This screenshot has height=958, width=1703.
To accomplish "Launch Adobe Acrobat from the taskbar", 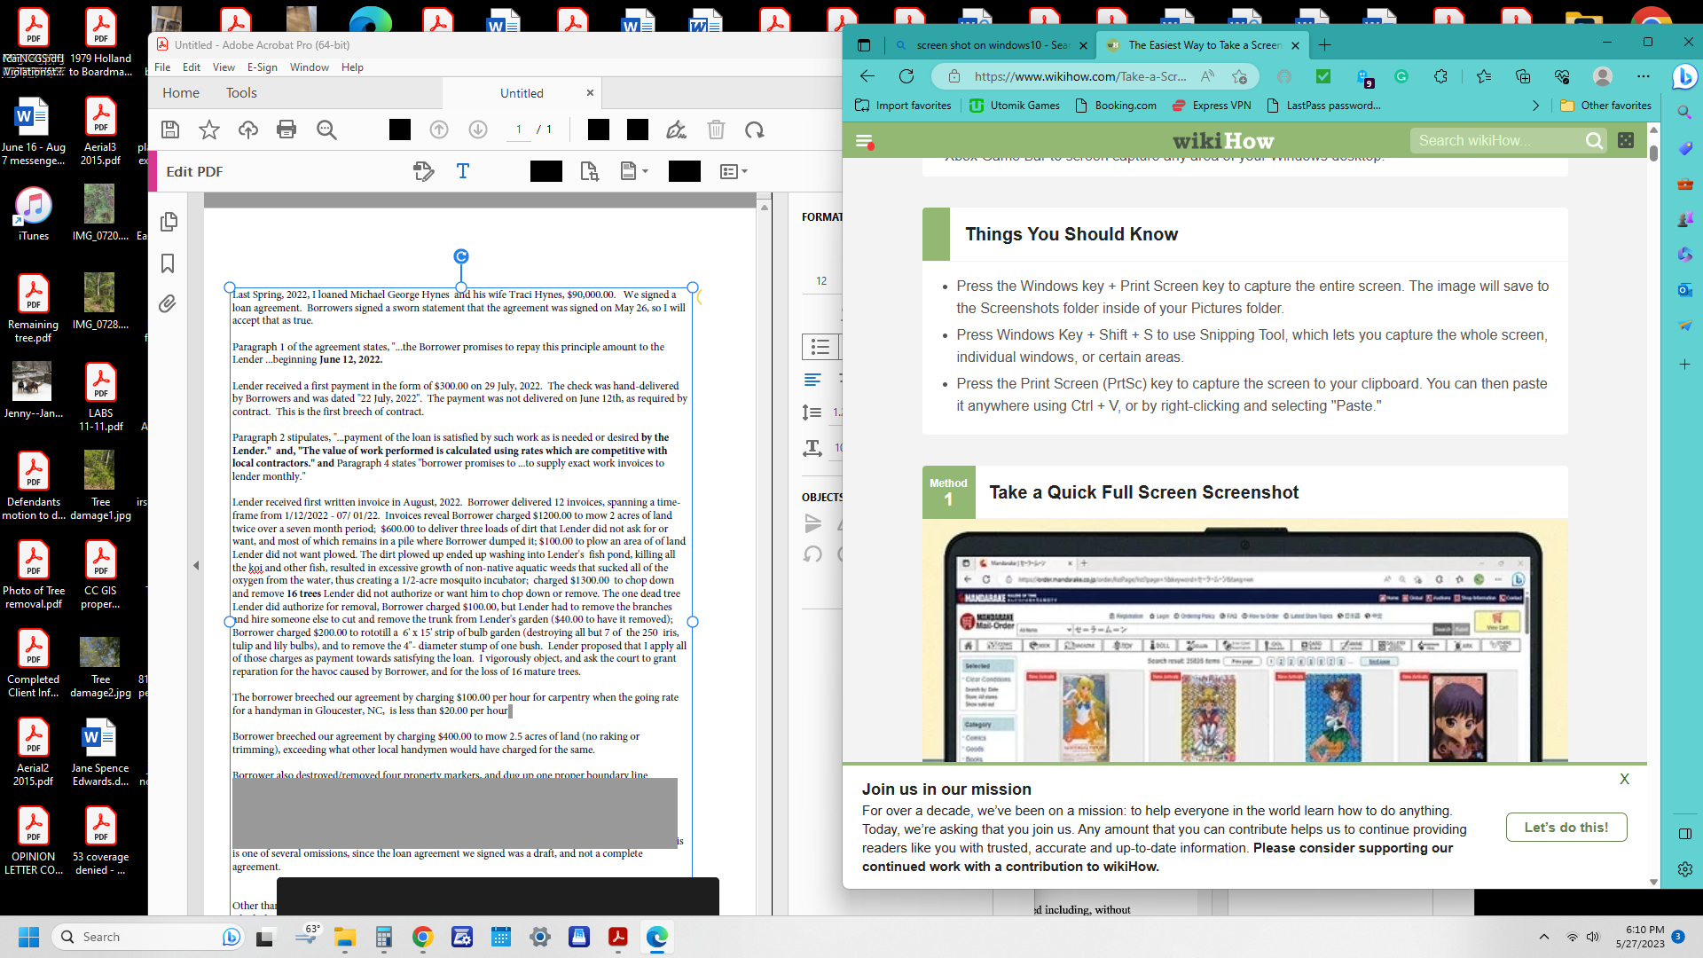I will (618, 938).
